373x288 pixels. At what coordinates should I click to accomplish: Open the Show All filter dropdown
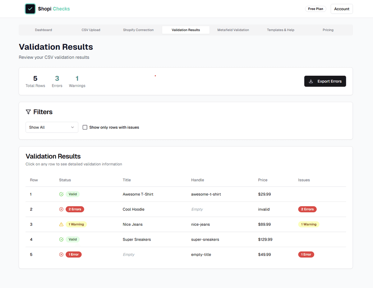tap(52, 127)
